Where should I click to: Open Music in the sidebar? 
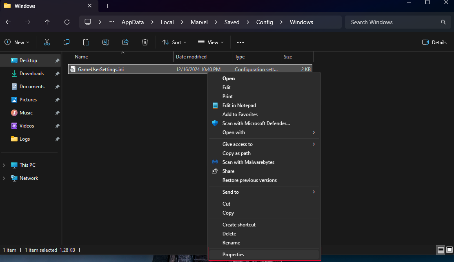point(26,113)
